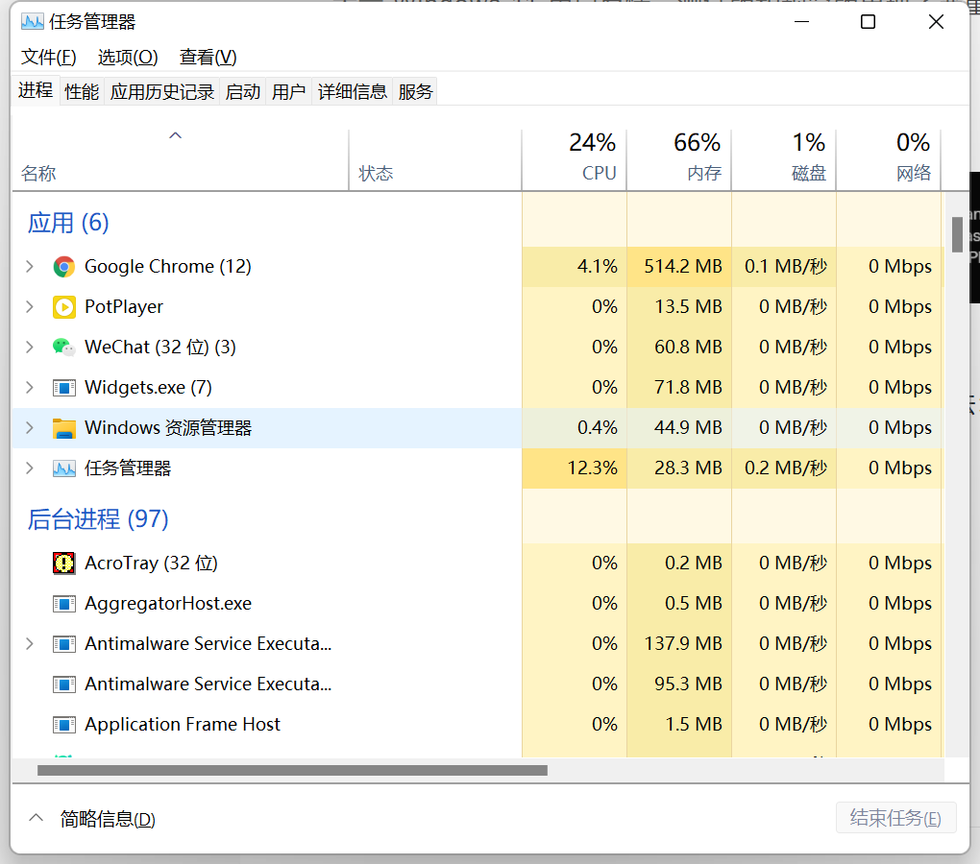Switch to the 详细信息 tab
Image resolution: width=980 pixels, height=864 pixels.
click(x=352, y=92)
